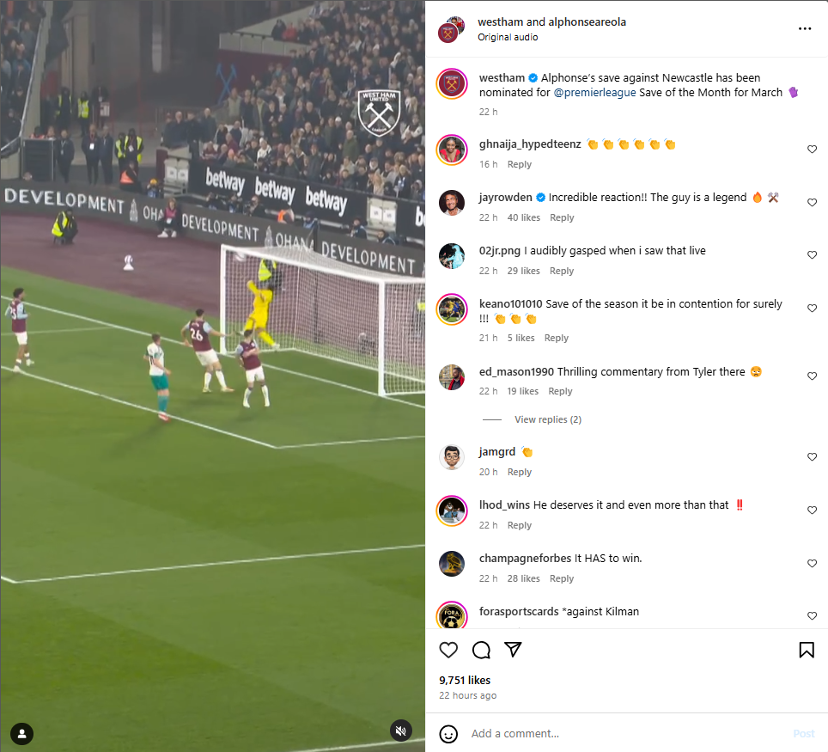
Task: Unmute the video sound
Action: tap(401, 731)
